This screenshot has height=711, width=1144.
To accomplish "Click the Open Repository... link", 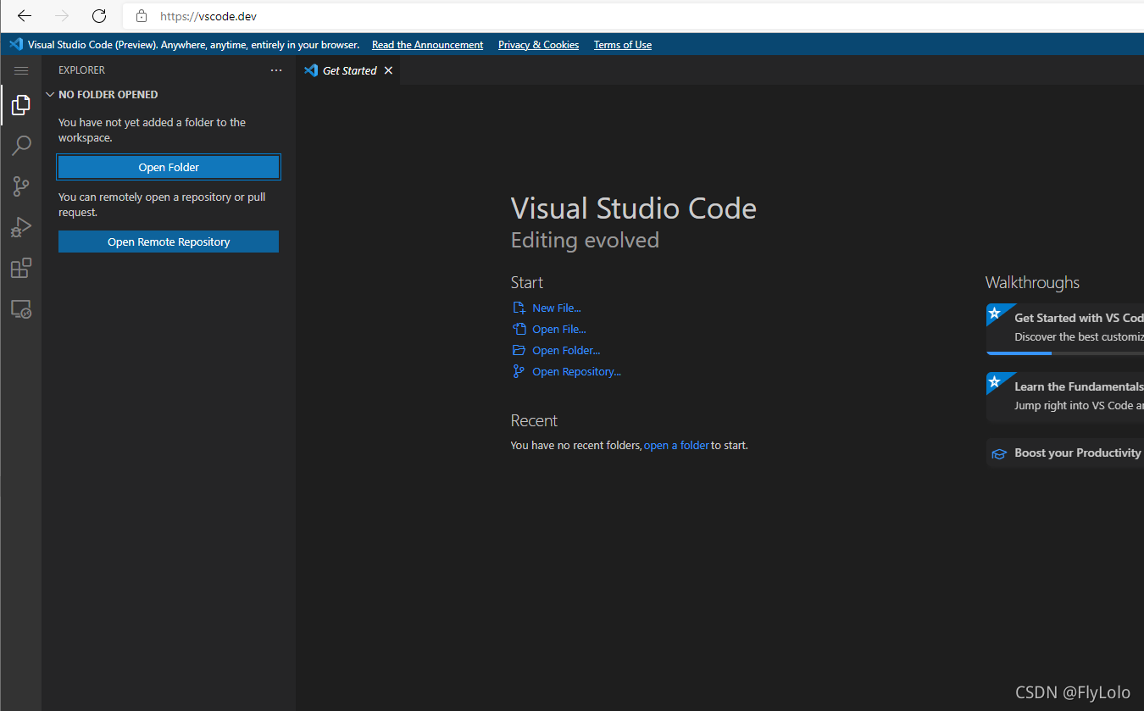I will tap(576, 372).
